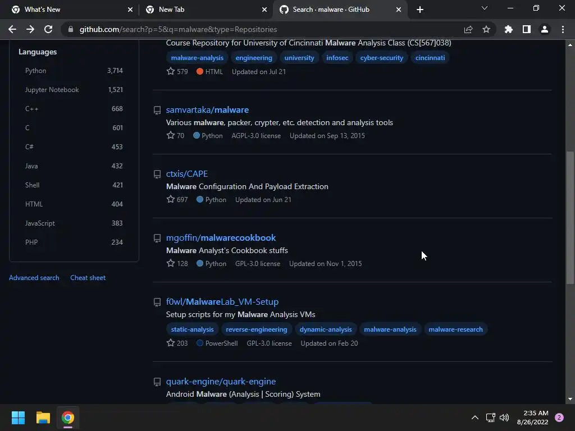Click the 128 stars on malwarecookbook

click(x=177, y=264)
